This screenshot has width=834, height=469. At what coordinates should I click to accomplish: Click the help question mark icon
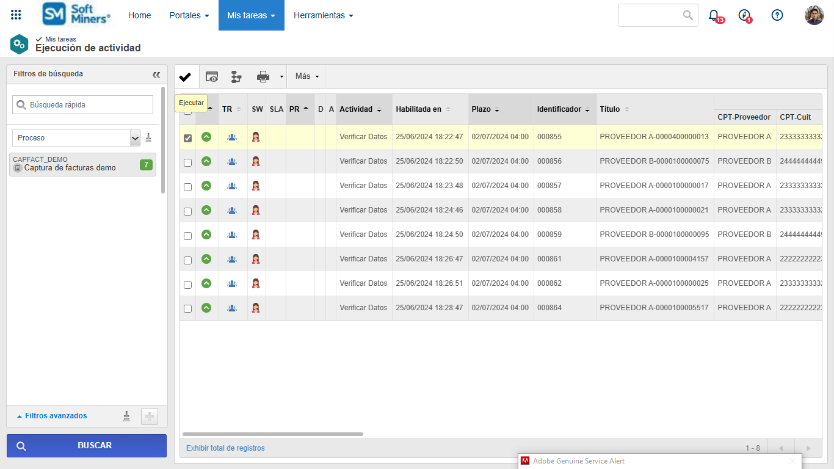point(777,15)
